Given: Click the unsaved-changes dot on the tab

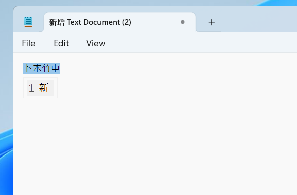Looking at the screenshot, I should point(183,22).
